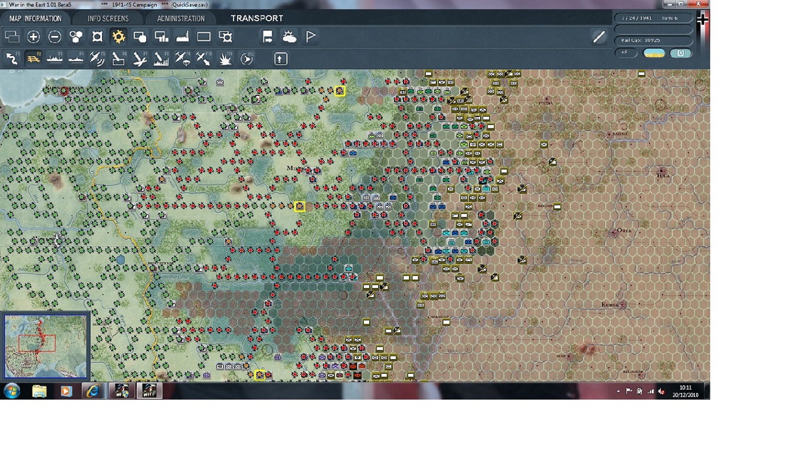Switch to the Map Information tab
Image resolution: width=807 pixels, height=454 pixels.
(35, 18)
